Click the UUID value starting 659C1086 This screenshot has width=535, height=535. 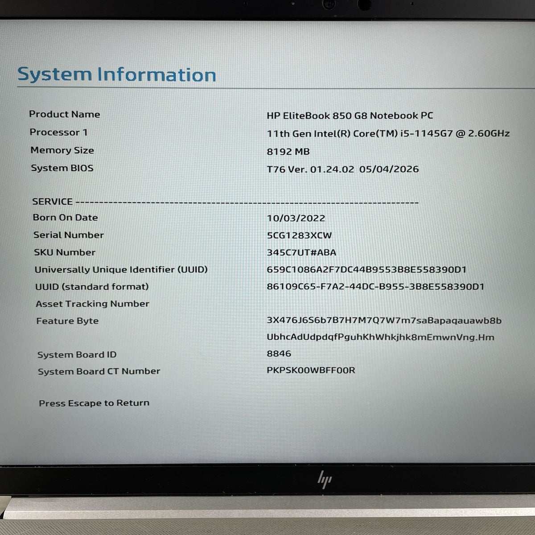[x=366, y=270]
